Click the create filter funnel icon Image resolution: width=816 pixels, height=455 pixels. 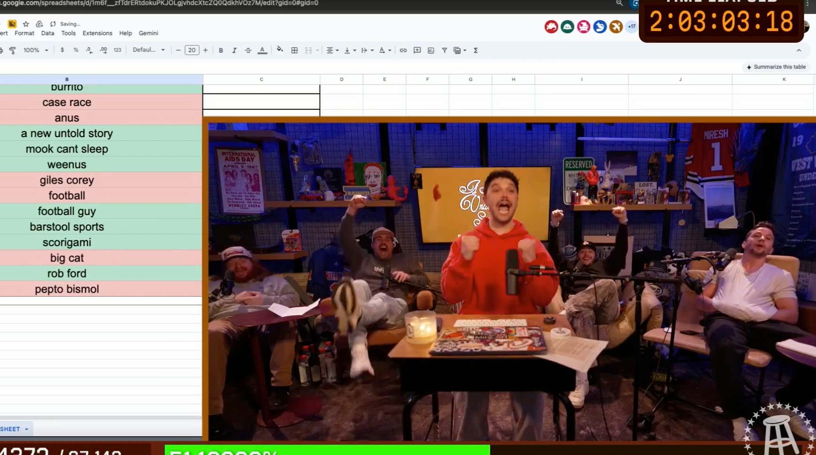pyautogui.click(x=444, y=50)
